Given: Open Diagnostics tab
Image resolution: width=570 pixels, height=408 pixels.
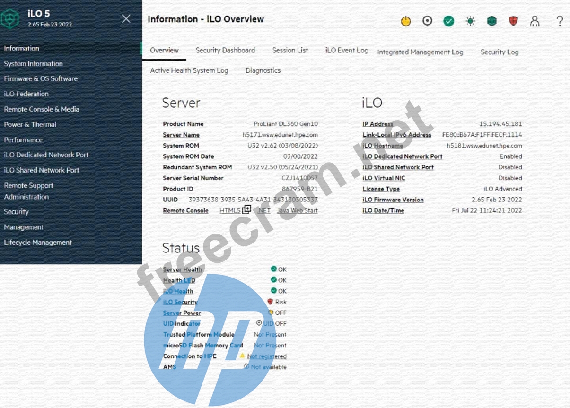Looking at the screenshot, I should tap(263, 70).
